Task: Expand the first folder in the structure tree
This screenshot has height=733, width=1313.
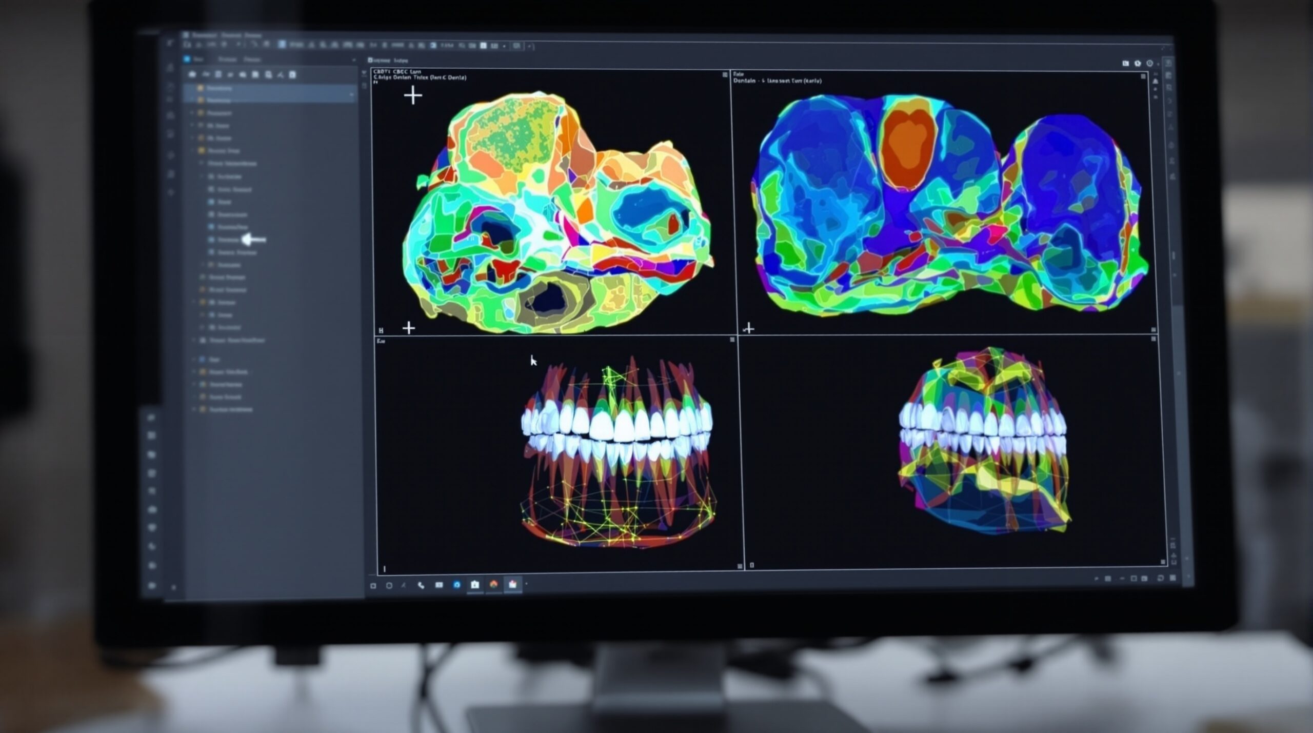Action: point(192,113)
